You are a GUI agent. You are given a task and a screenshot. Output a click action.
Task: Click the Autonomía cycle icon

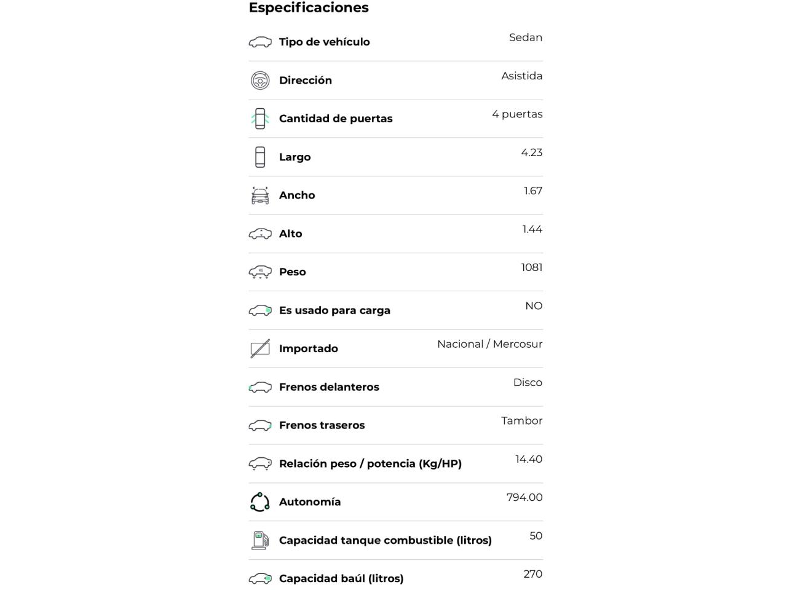tap(260, 502)
